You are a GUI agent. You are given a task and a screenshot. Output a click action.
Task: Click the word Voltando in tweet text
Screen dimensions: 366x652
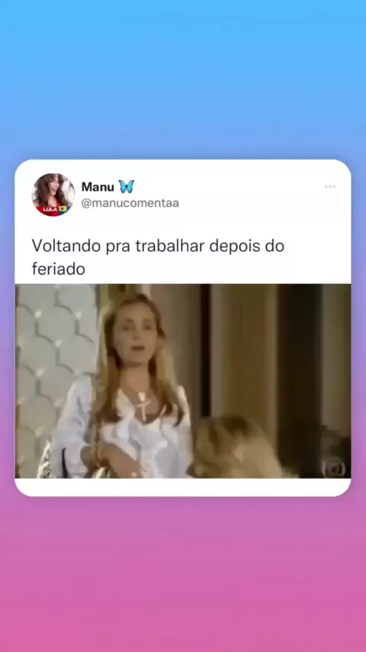(66, 245)
